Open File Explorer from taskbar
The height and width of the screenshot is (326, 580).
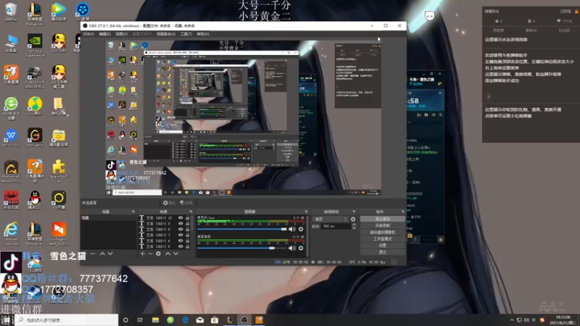(155, 319)
